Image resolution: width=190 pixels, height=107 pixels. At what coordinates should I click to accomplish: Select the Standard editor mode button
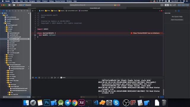(x=167, y=5)
